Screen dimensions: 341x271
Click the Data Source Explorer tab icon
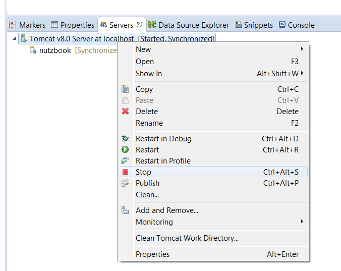point(152,25)
